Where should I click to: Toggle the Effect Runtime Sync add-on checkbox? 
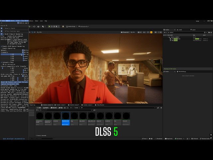[4, 31]
